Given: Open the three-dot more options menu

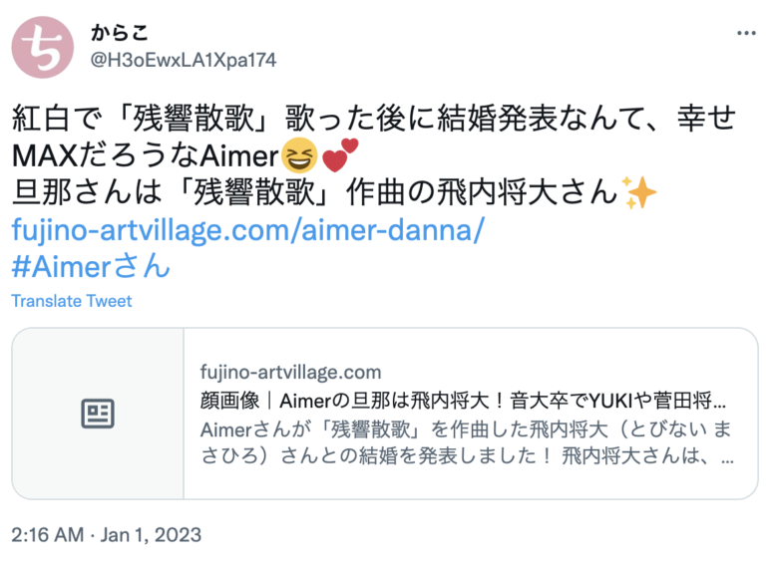Looking at the screenshot, I should (x=746, y=33).
